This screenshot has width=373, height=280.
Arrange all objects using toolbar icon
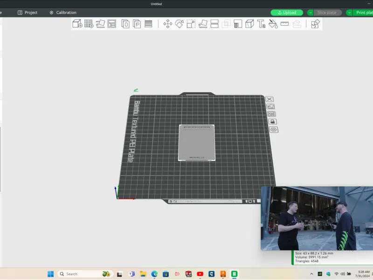click(x=112, y=24)
